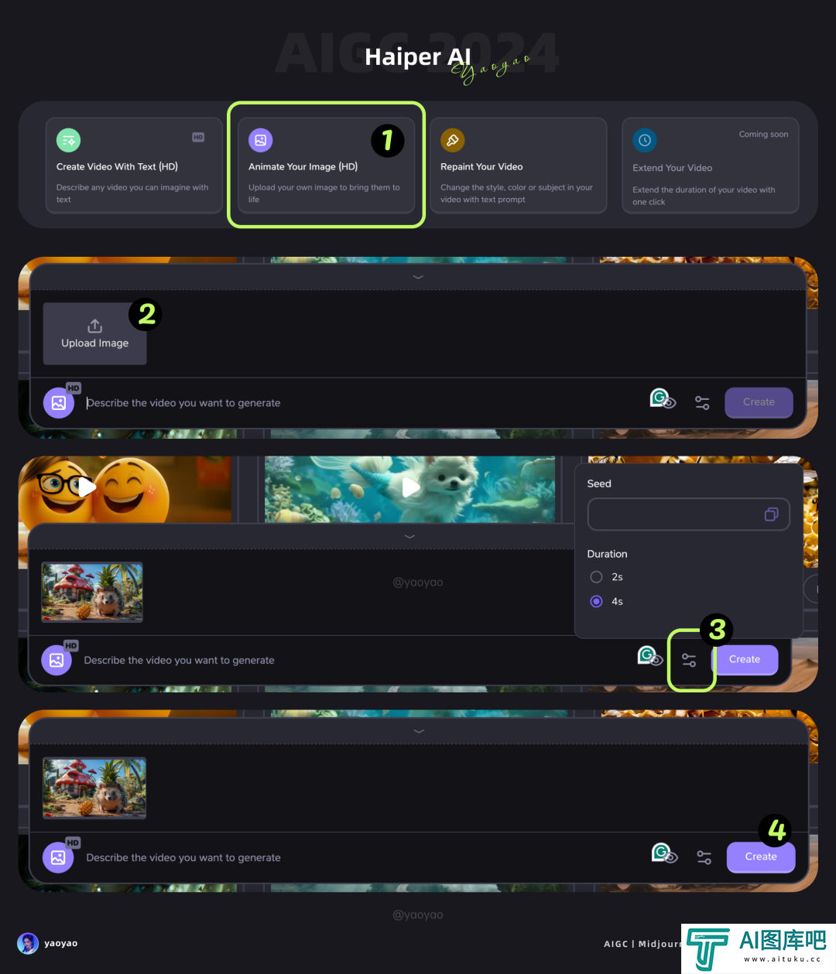Select the 4s duration radio button
This screenshot has height=974, width=836.
[596, 601]
